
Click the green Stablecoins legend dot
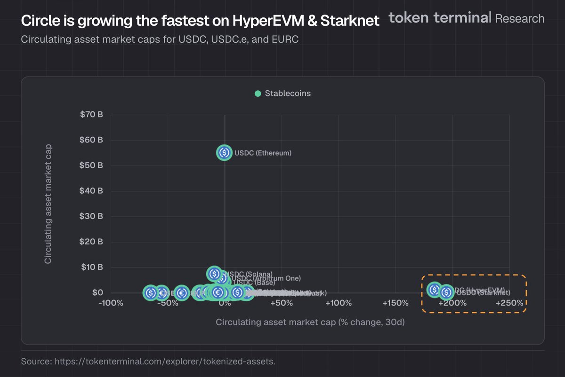pyautogui.click(x=258, y=94)
